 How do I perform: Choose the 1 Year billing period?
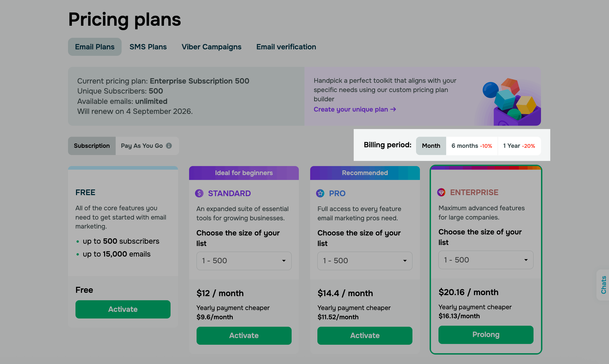coord(519,146)
